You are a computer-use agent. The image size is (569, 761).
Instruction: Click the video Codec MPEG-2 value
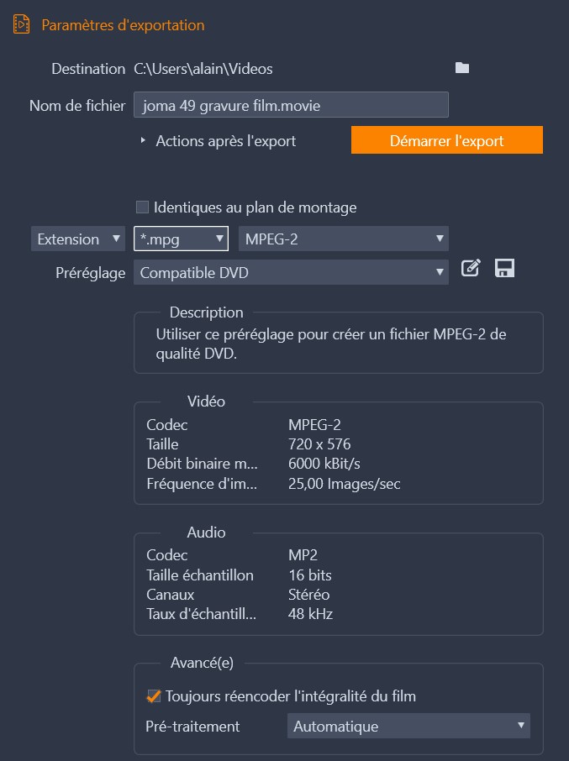click(x=314, y=425)
